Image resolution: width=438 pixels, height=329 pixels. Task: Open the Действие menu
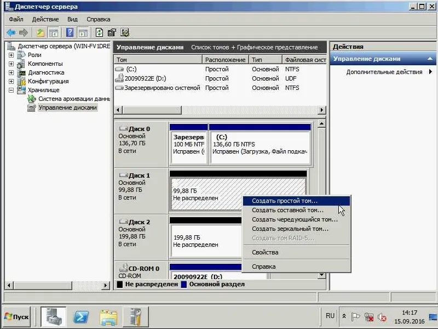click(x=45, y=19)
